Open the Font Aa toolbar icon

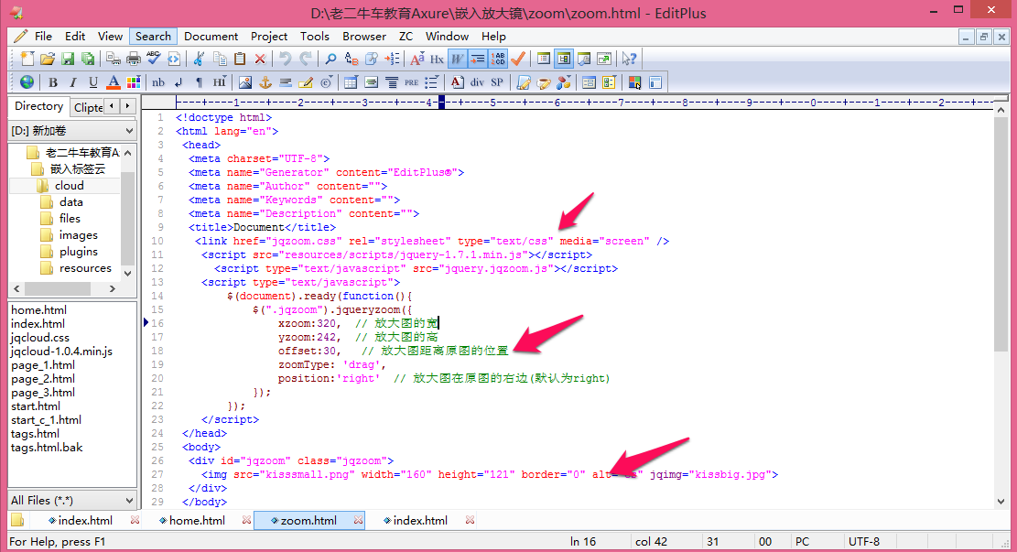(x=417, y=59)
